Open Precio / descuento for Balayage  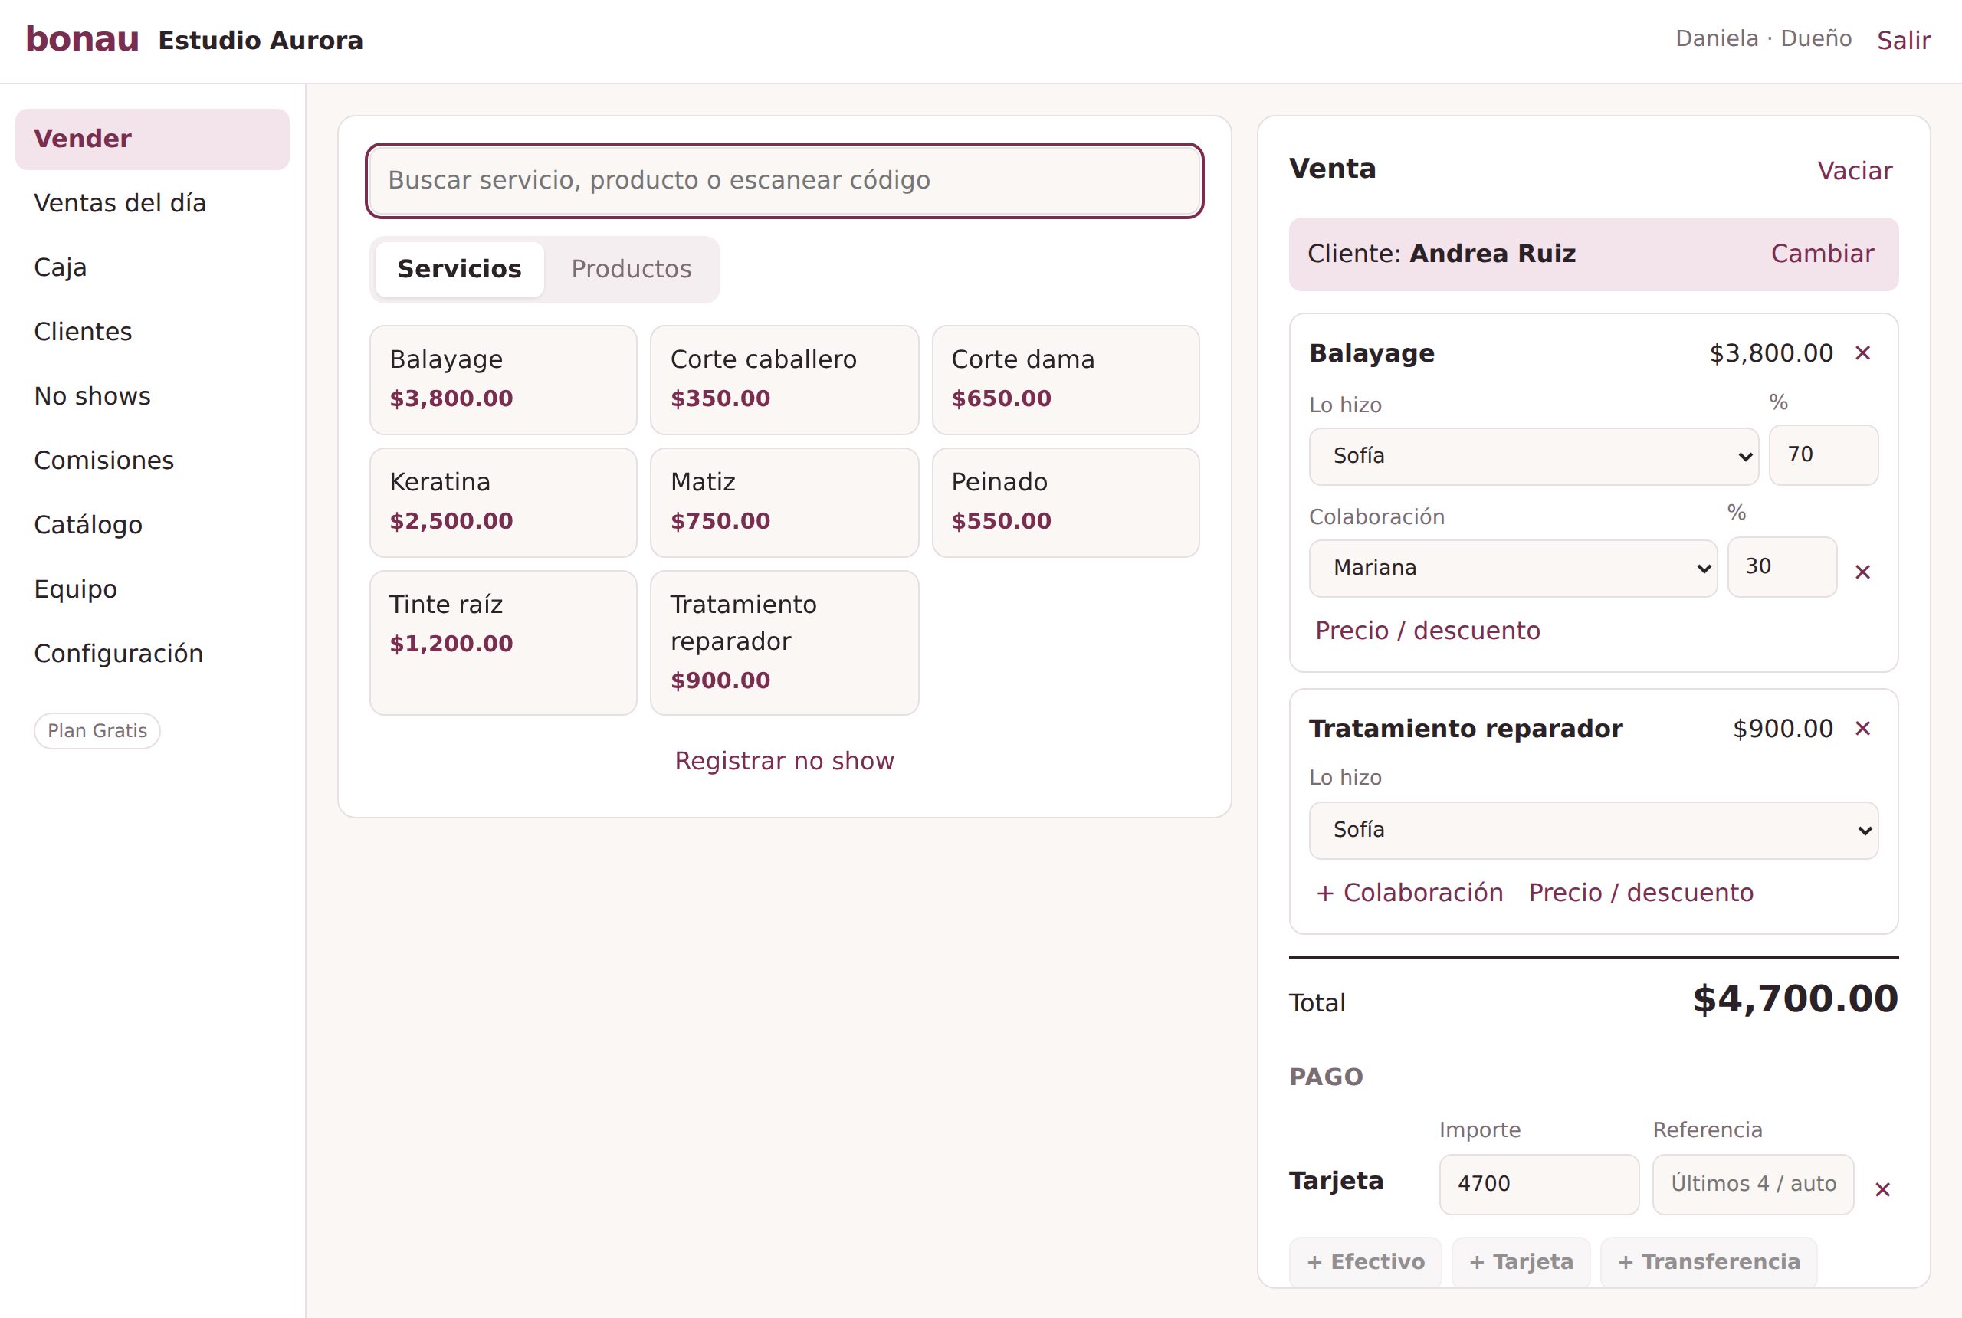click(x=1427, y=631)
